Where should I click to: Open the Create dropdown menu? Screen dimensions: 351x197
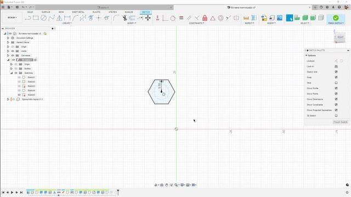click(x=67, y=23)
